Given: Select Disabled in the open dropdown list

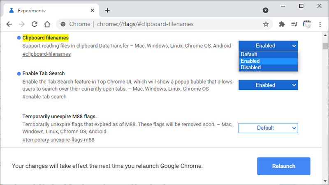Looking at the screenshot, I should coord(250,67).
